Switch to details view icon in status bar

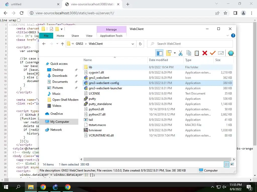pyautogui.click(x=227, y=164)
